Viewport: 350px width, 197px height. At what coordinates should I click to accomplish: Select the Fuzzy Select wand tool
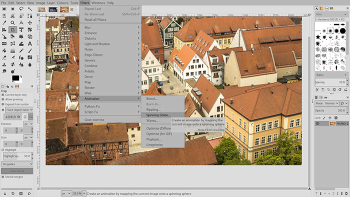(x=29, y=9)
